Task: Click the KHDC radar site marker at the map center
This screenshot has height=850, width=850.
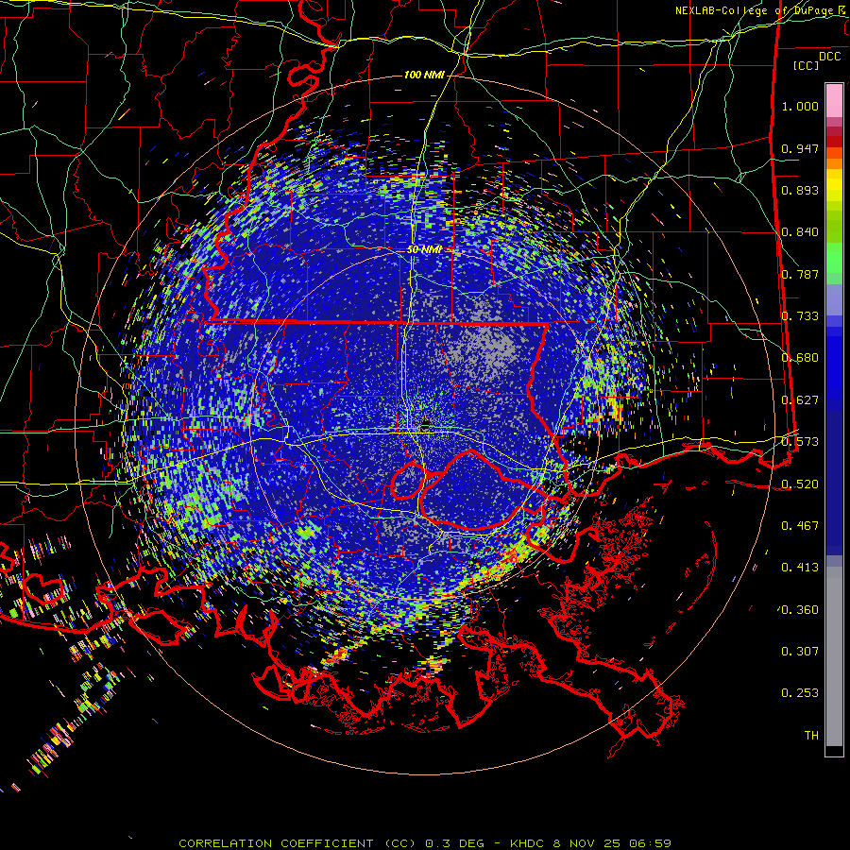Action: click(425, 423)
